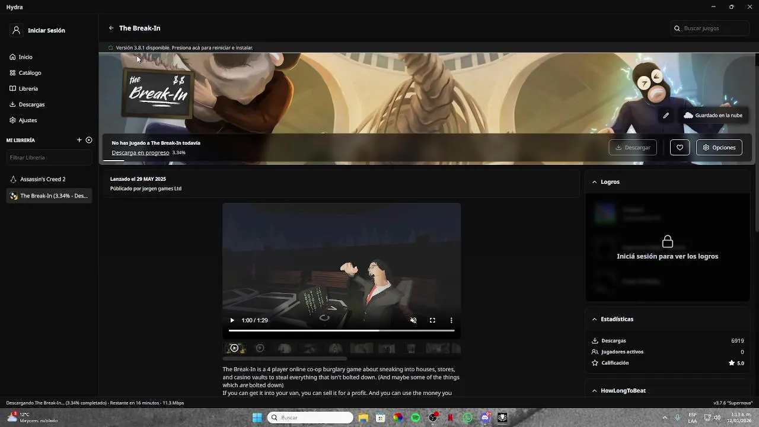The width and height of the screenshot is (759, 427).
Task: Select the second video thumbnail with play icon
Action: coord(260,348)
